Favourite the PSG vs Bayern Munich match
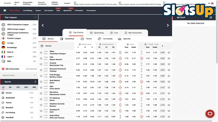 41,58
